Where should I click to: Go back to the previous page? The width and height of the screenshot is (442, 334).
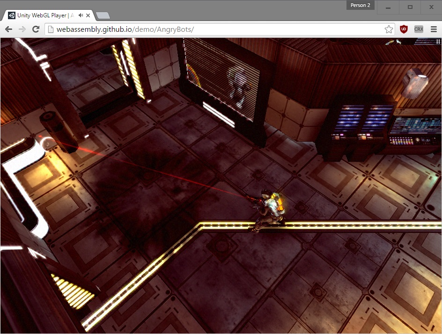(x=8, y=29)
